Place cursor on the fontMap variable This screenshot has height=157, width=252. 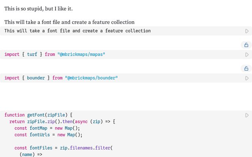pyautogui.click(x=39, y=128)
